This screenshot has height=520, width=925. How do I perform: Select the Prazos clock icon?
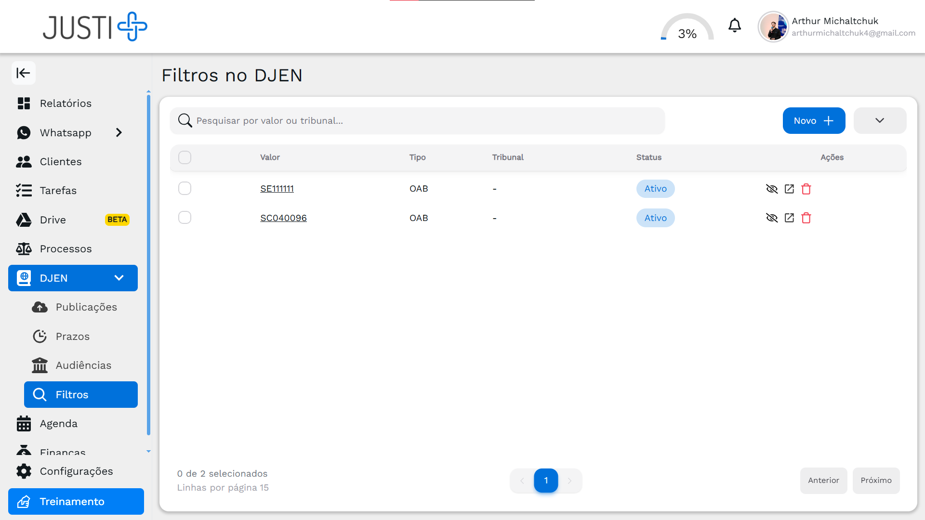pyautogui.click(x=40, y=336)
